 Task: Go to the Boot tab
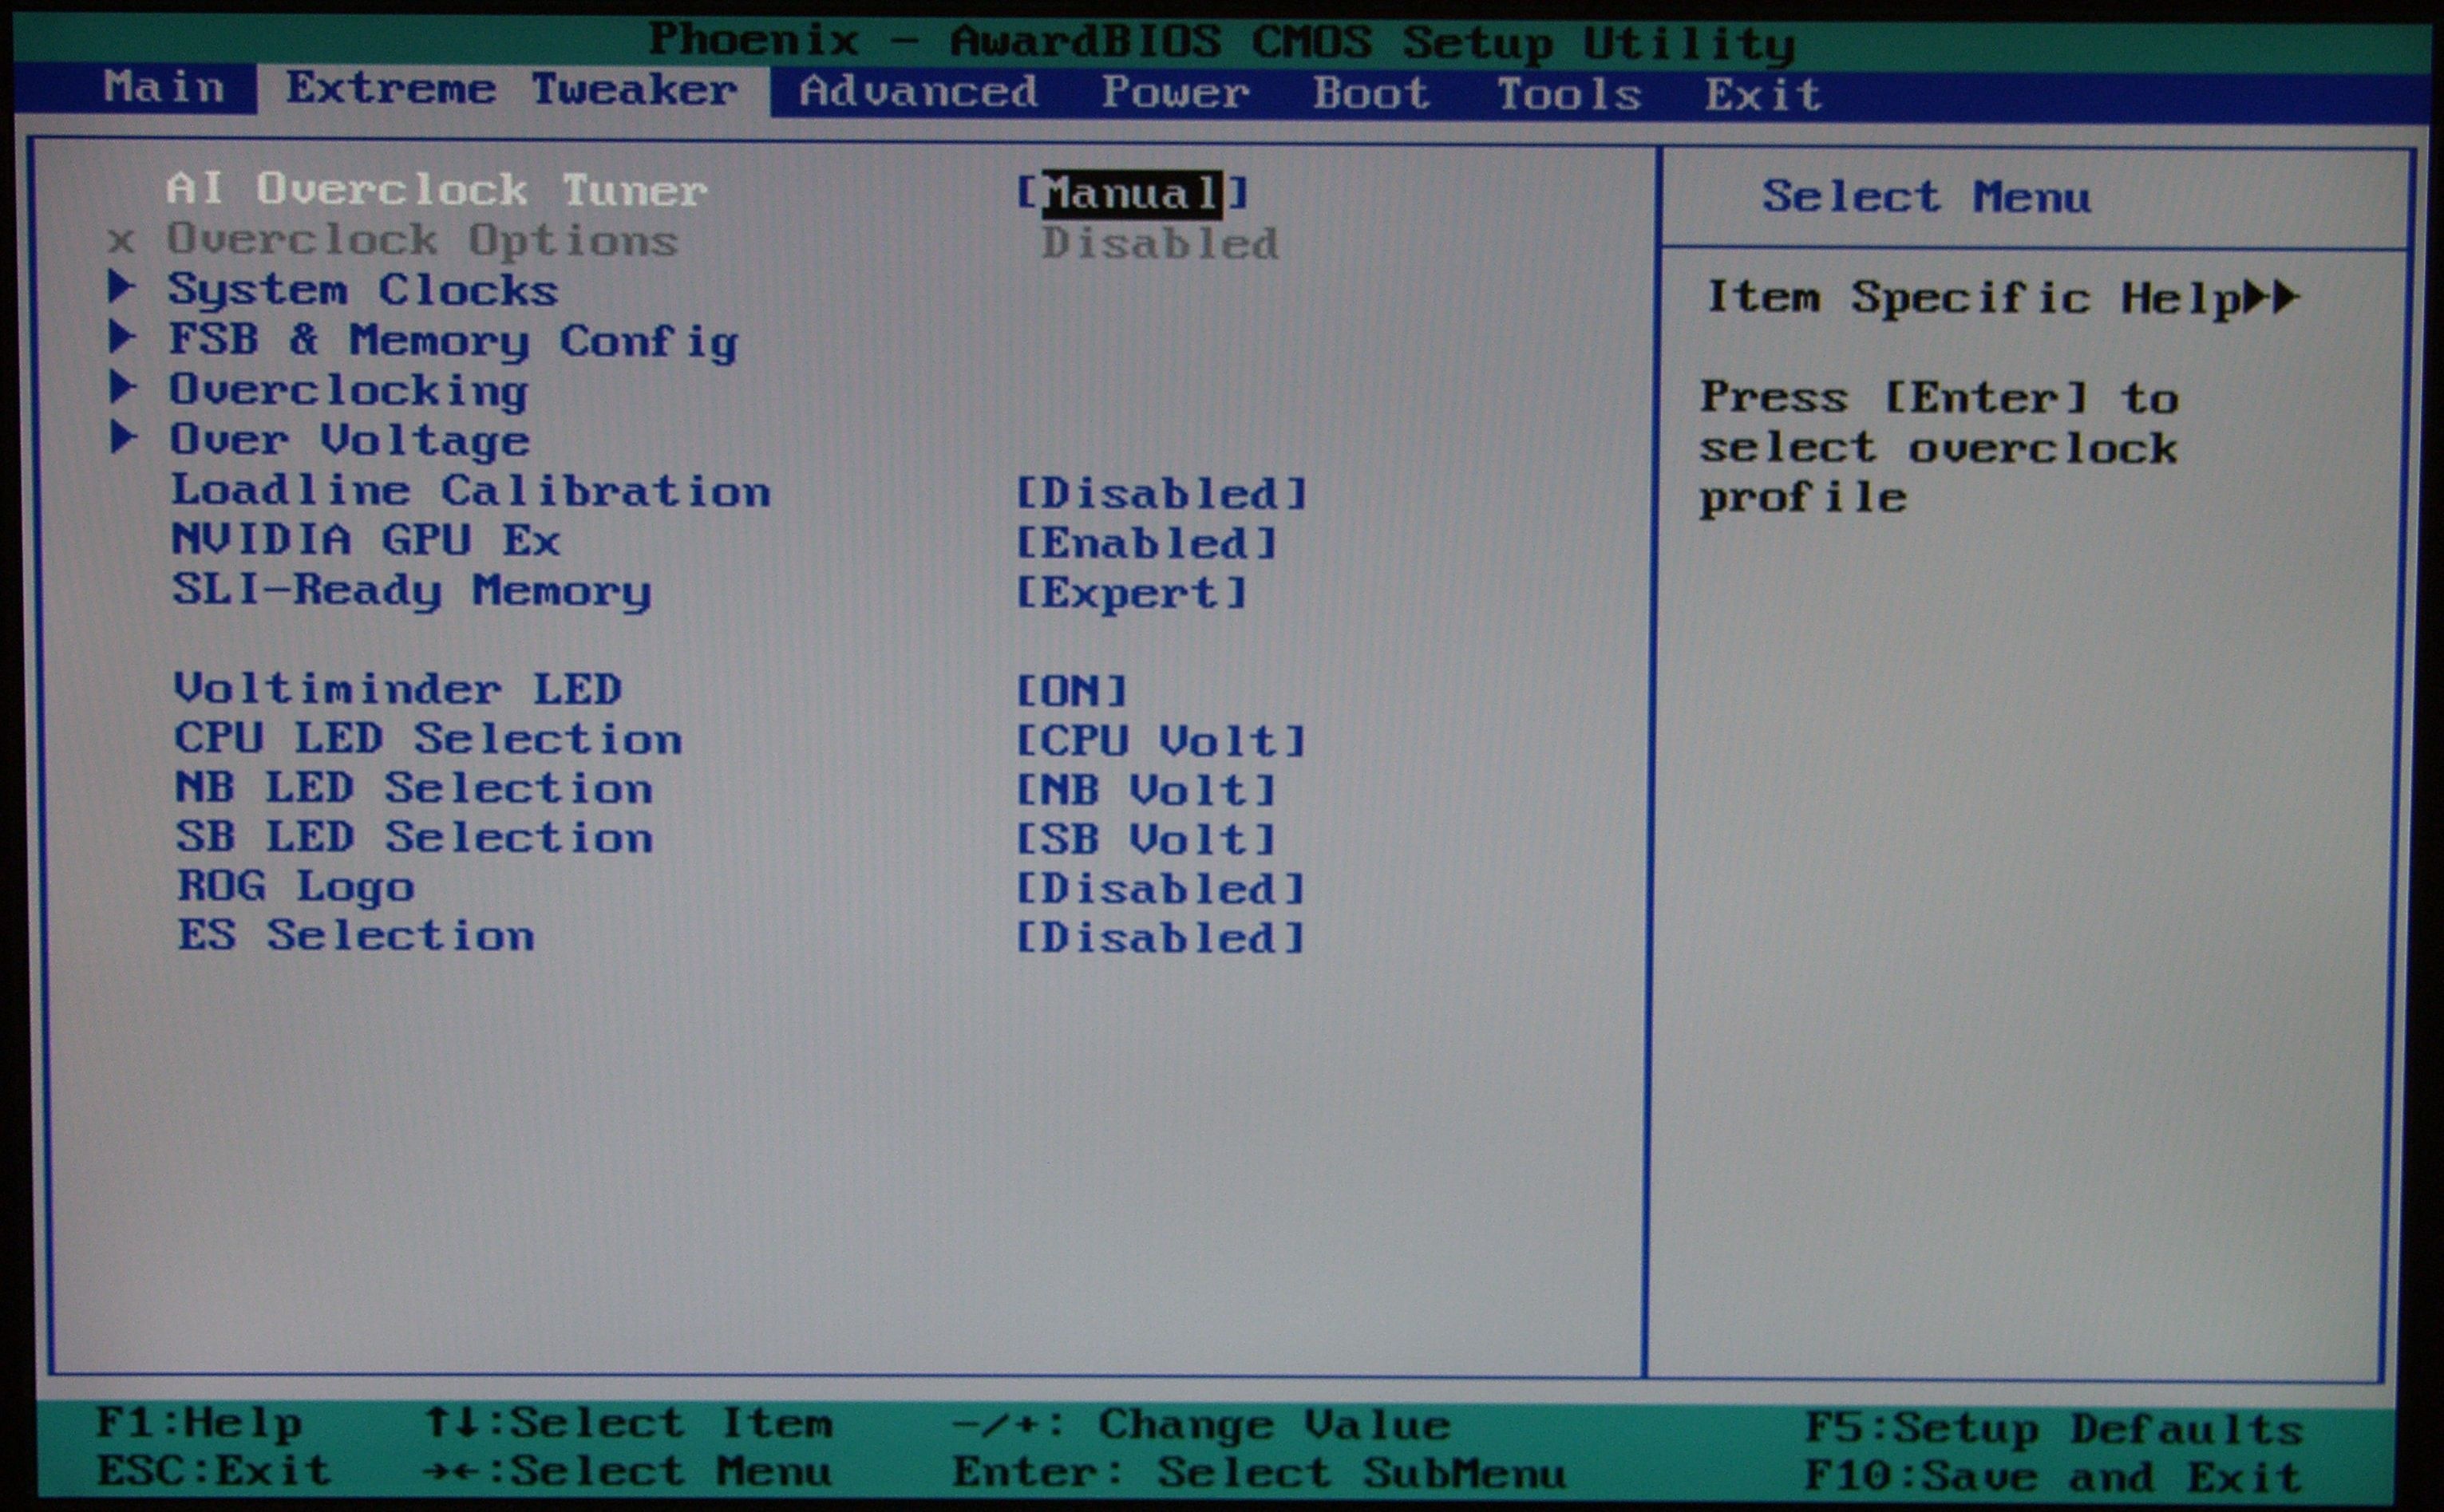(x=1370, y=94)
